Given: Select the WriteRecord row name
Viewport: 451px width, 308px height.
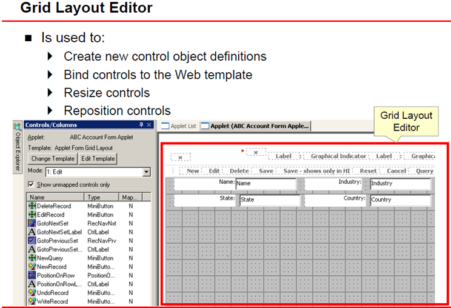Looking at the screenshot, I should point(52,301).
